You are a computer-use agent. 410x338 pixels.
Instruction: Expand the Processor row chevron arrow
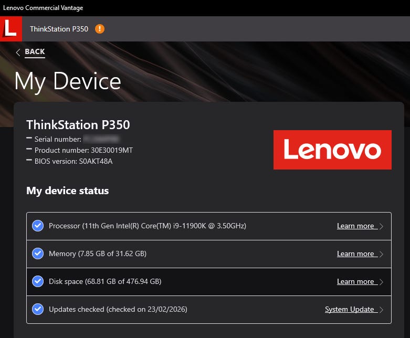tap(381, 226)
